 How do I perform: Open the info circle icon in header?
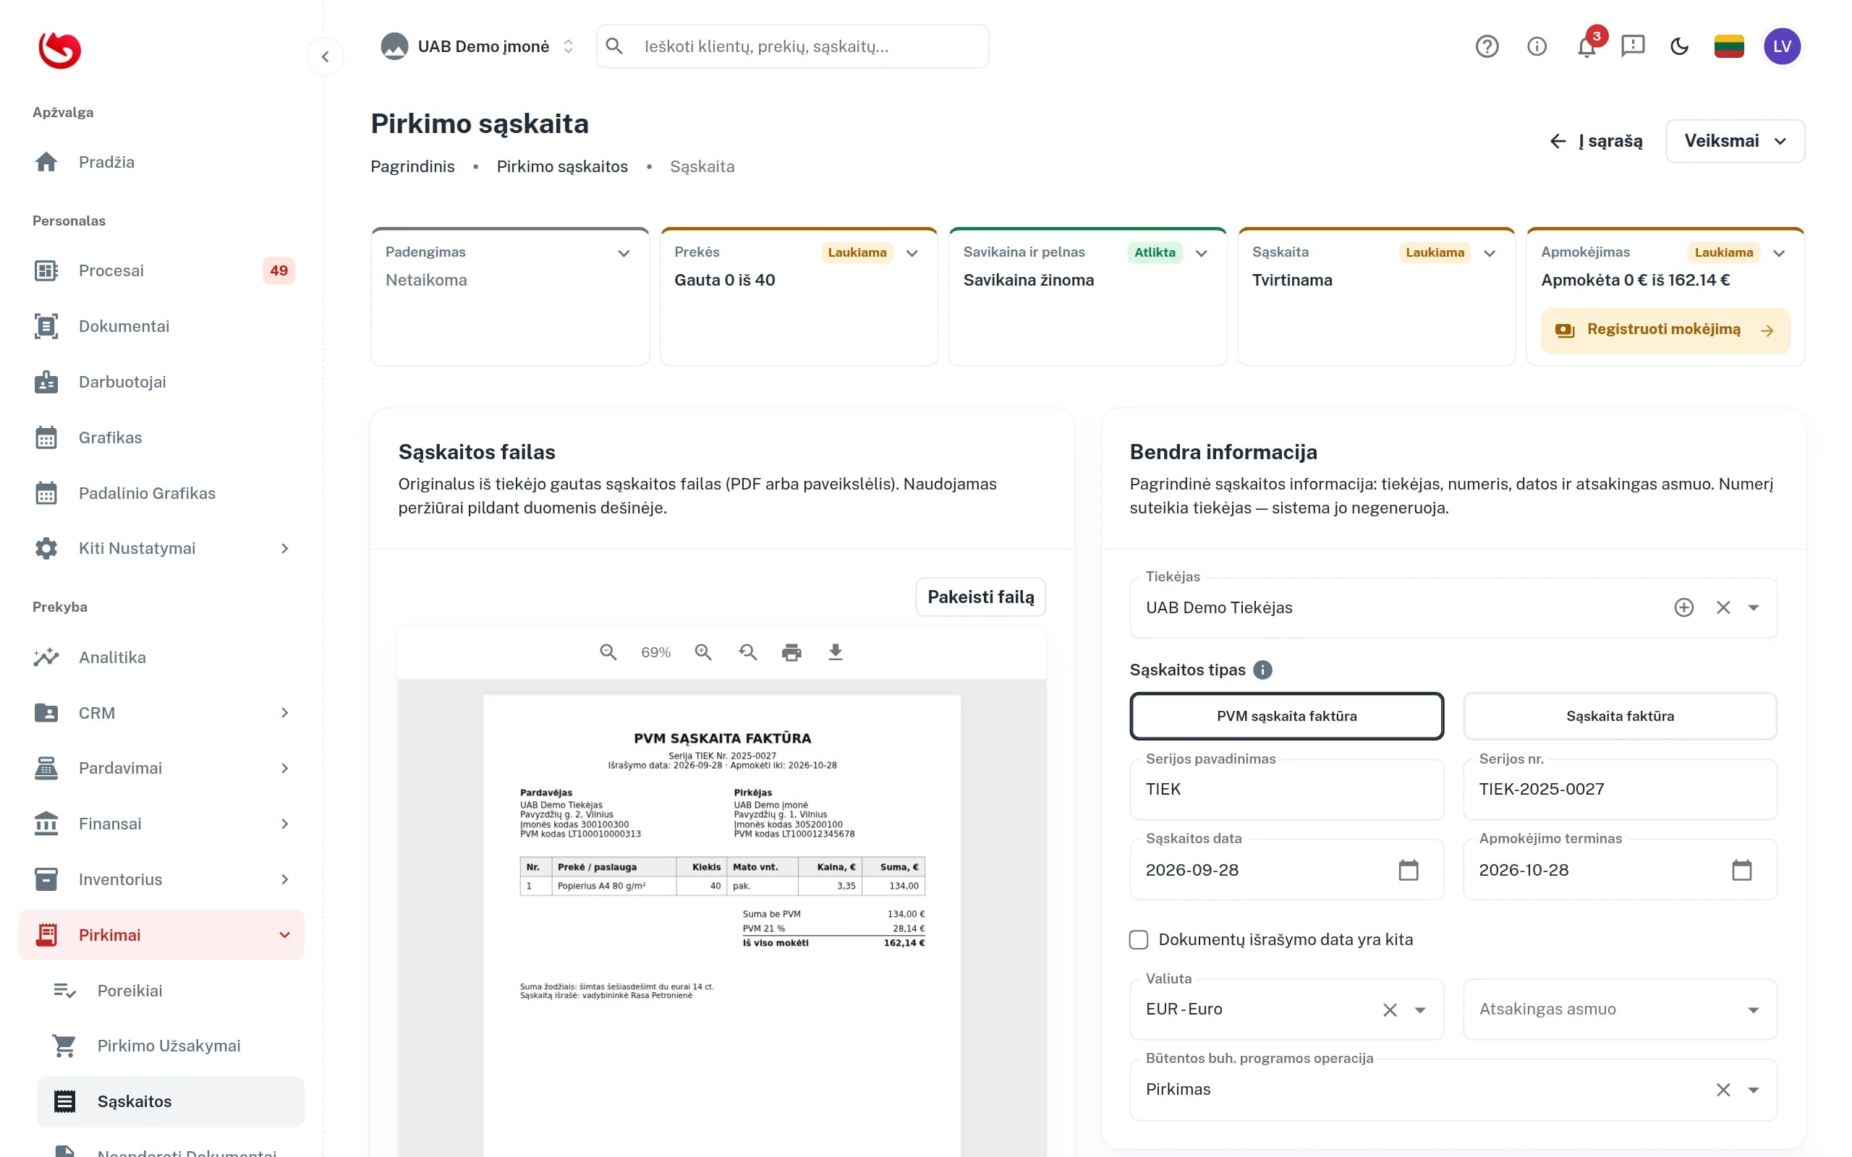1536,47
